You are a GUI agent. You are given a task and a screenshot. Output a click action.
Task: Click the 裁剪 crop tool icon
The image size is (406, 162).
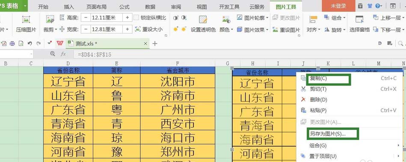pyautogui.click(x=50, y=19)
